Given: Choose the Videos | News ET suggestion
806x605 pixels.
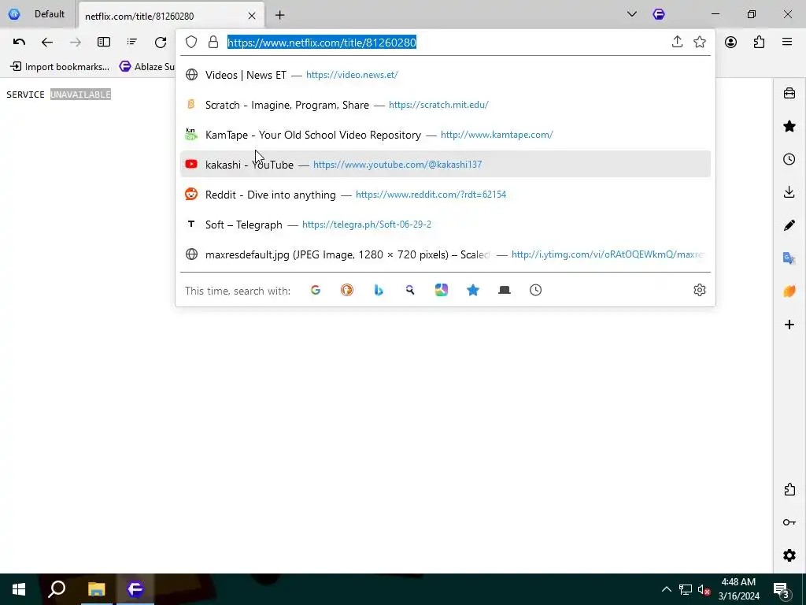Looking at the screenshot, I should coord(446,75).
